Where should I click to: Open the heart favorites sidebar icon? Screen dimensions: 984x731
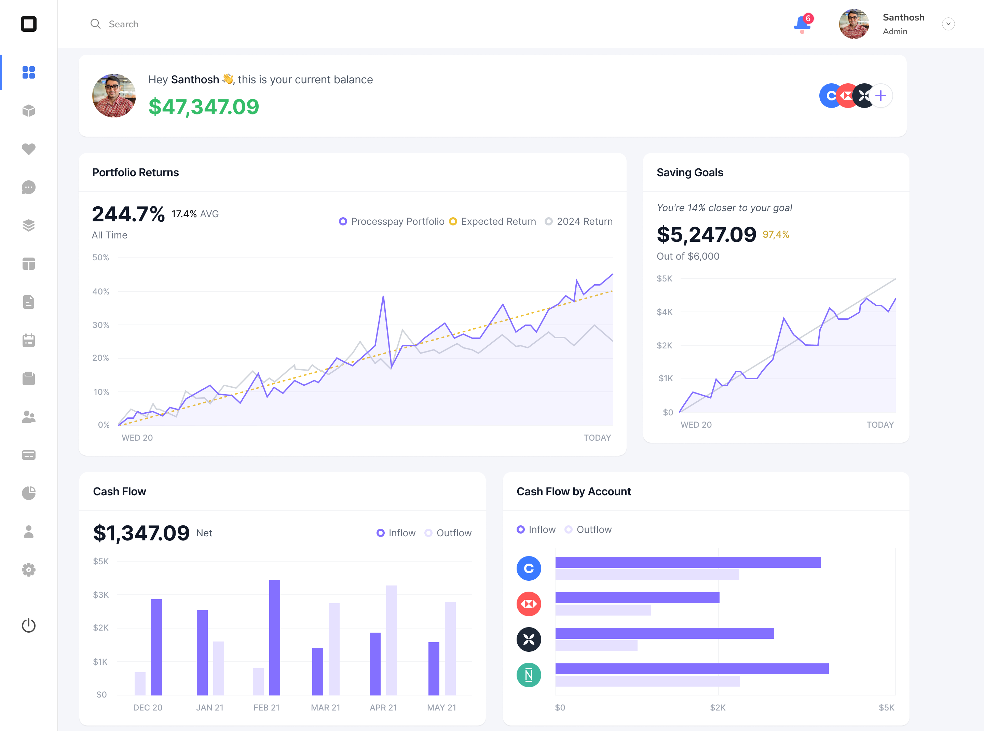[29, 149]
